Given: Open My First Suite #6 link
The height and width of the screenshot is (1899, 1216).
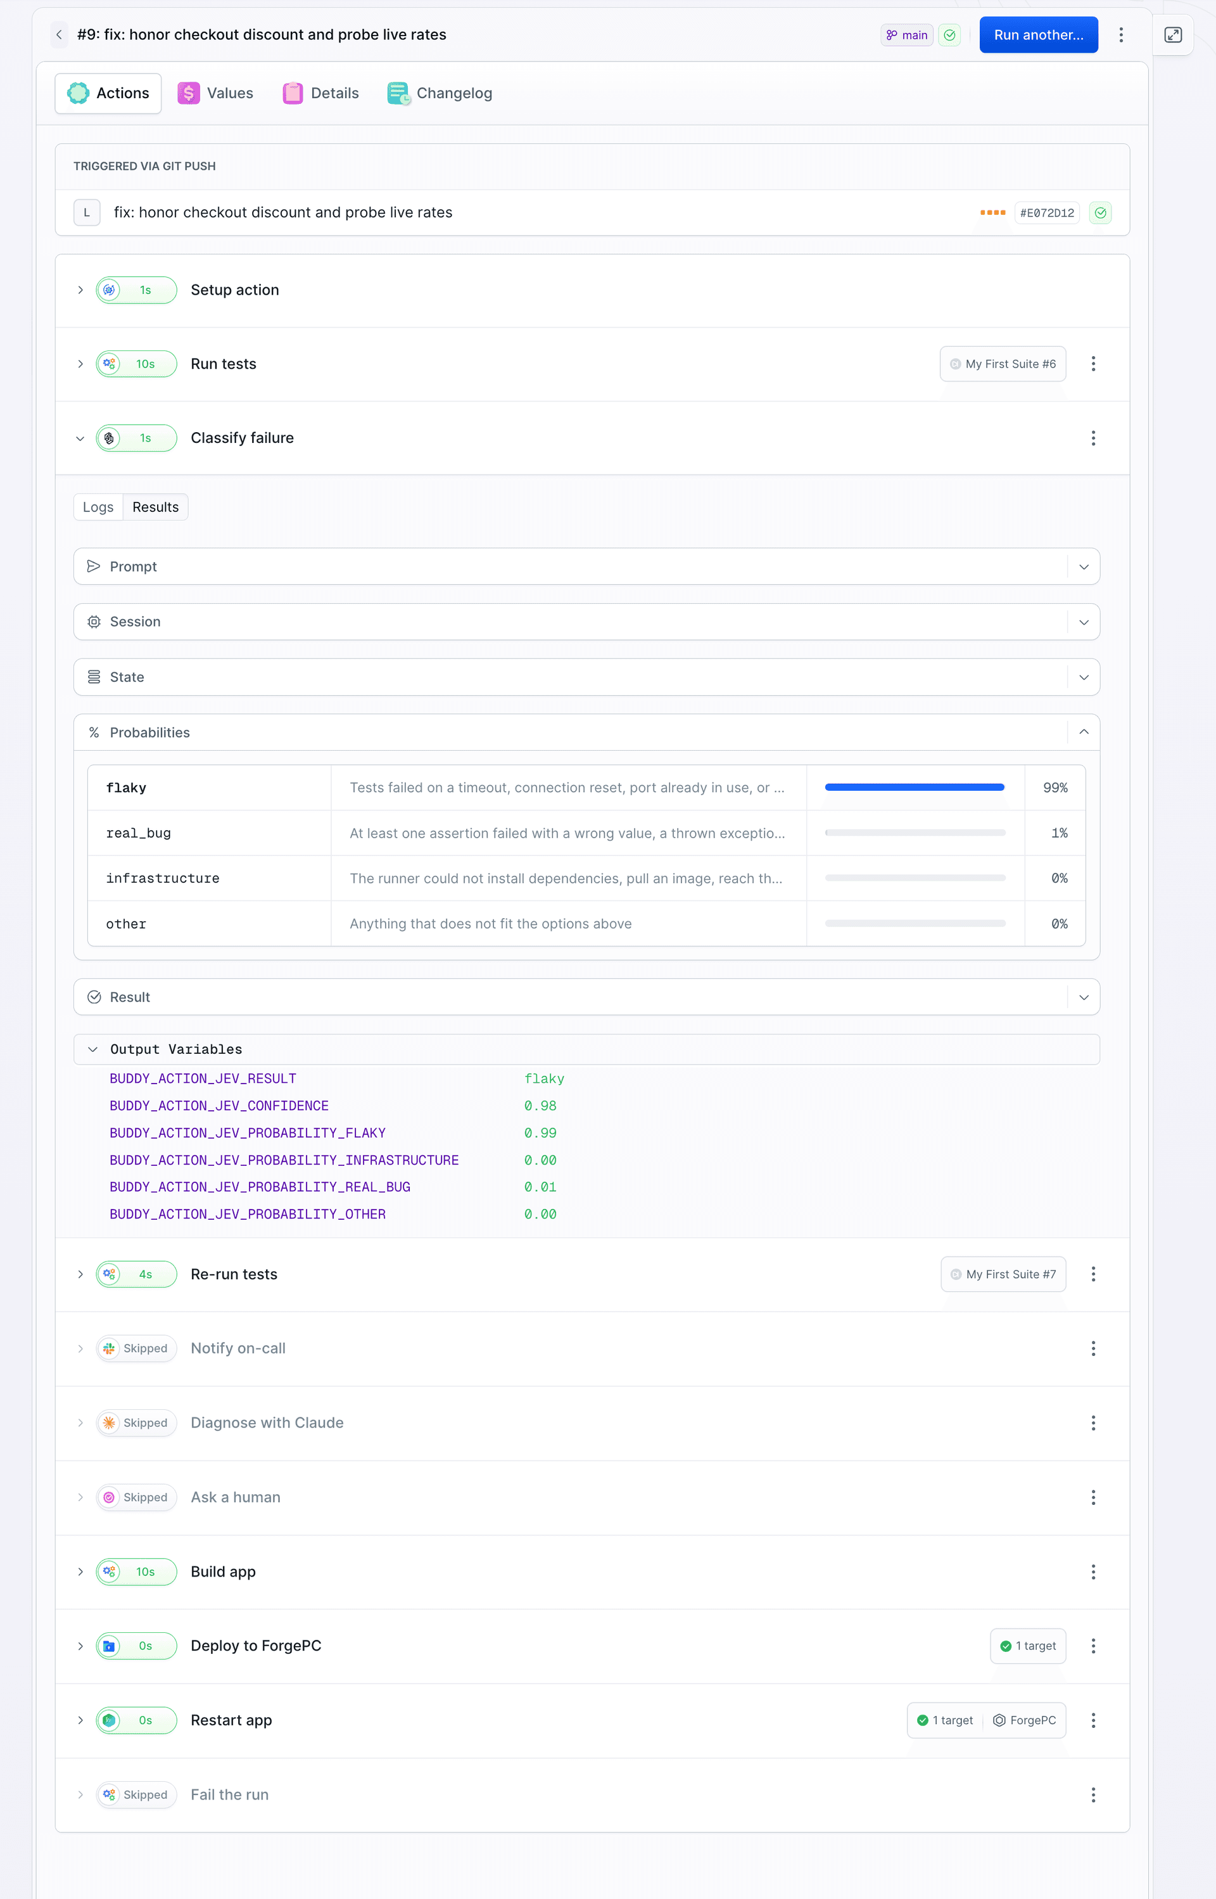Looking at the screenshot, I should 1003,364.
